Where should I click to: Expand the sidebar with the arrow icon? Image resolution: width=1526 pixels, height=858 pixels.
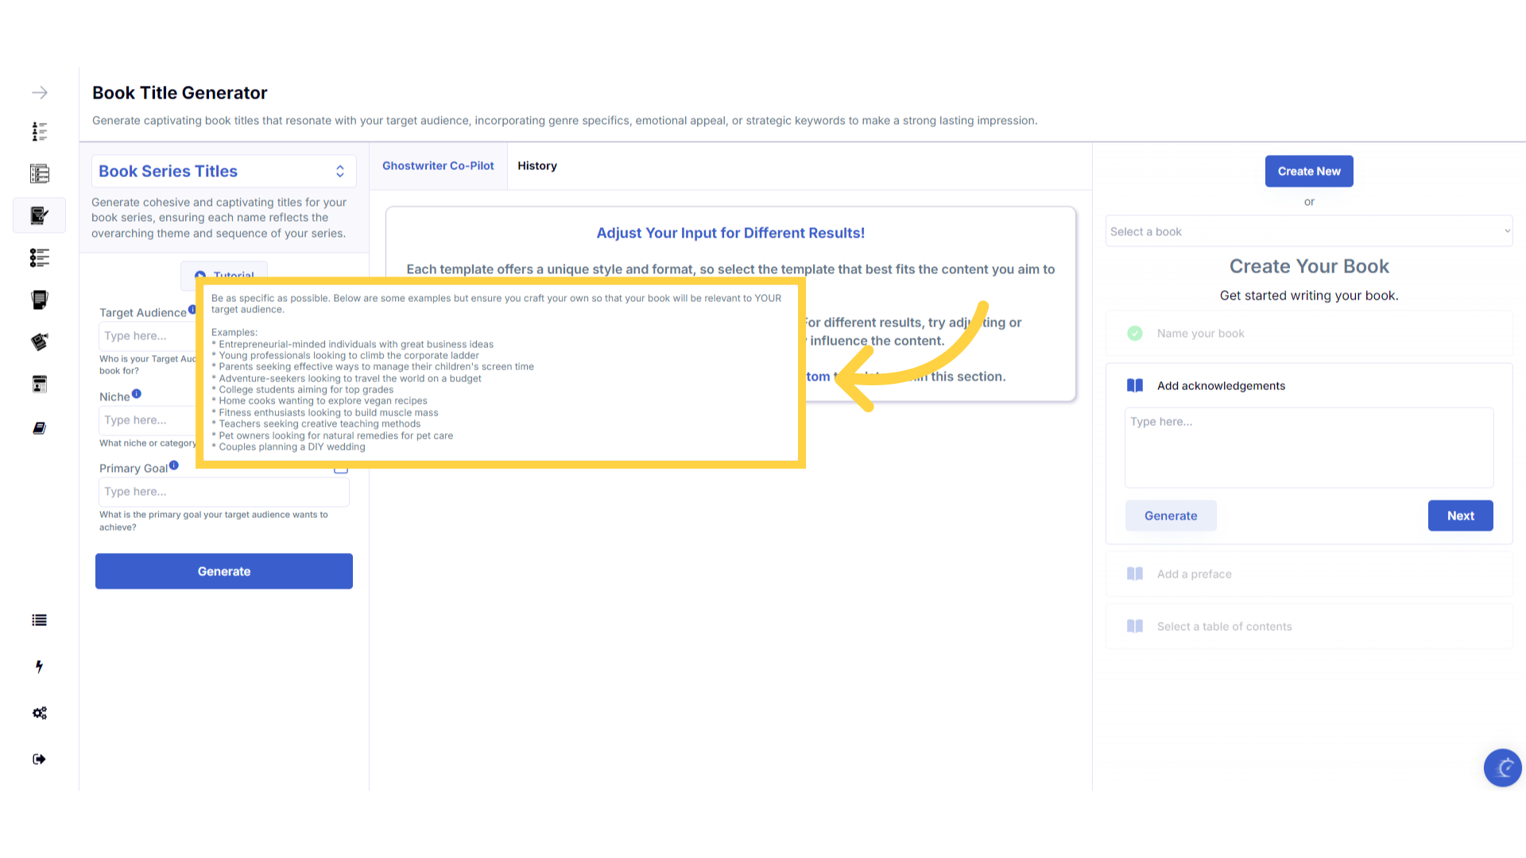tap(40, 93)
